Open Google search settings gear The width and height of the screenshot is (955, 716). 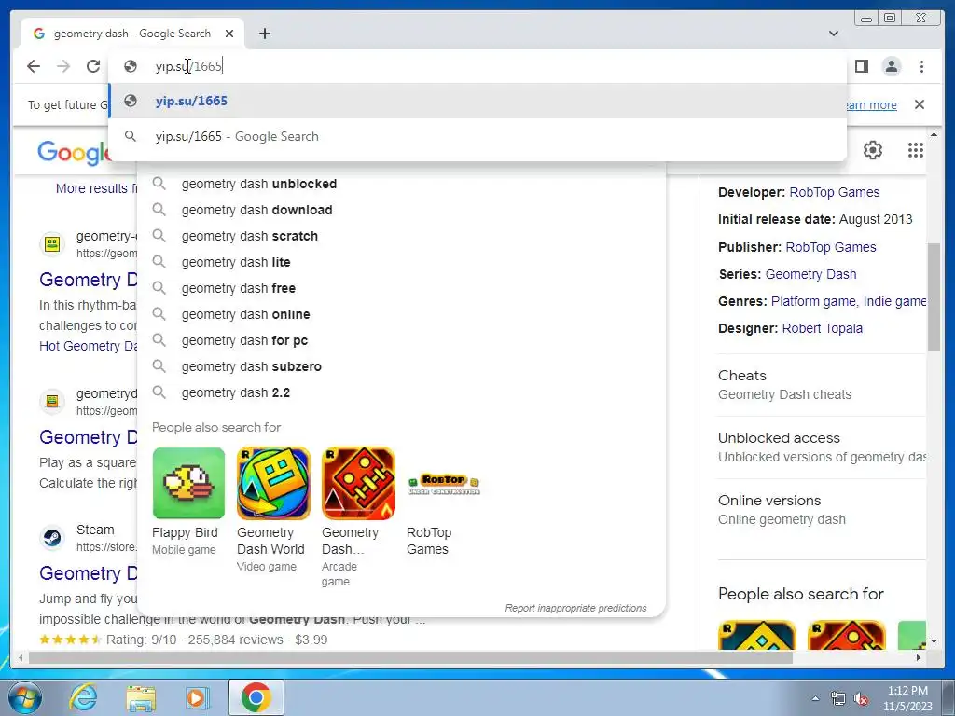[873, 150]
